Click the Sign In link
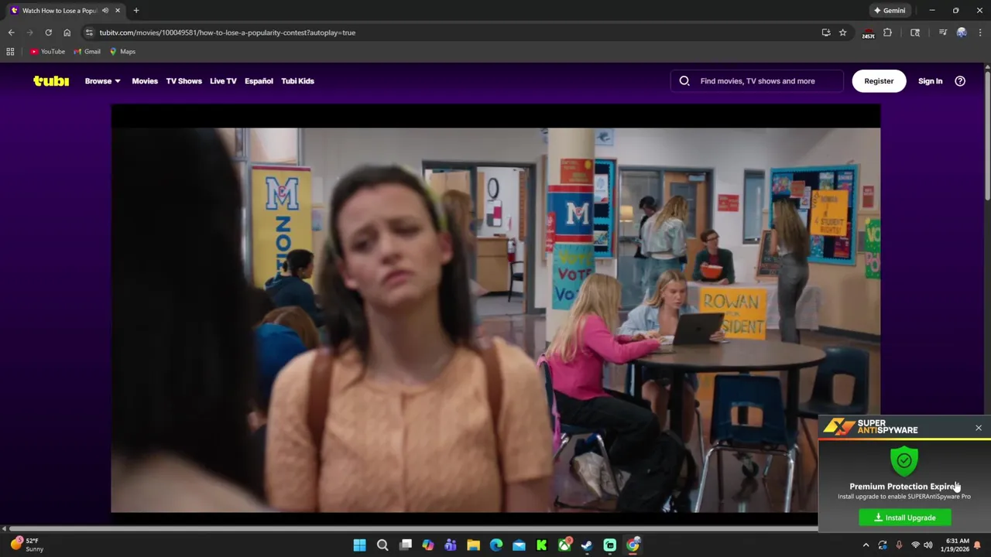Screen dimensions: 991x557 (x=930, y=80)
